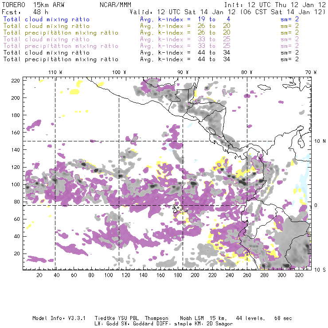This screenshot has width=328, height=328.
Task: Click the "200" tick on the vertical axis
Action: pos(15,98)
